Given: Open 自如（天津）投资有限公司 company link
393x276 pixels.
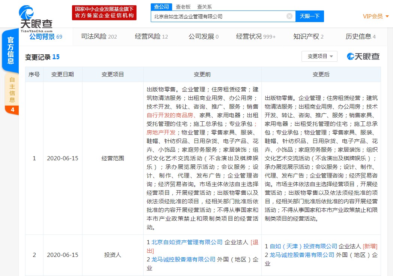Looking at the screenshot, I should 303,246.
